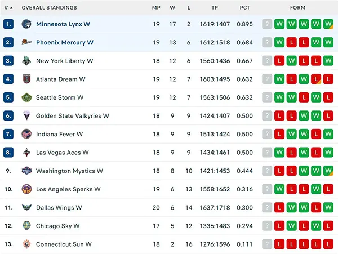Open the Washington Mystics W team link
Viewport: 338px width, 254px height.
69,171
